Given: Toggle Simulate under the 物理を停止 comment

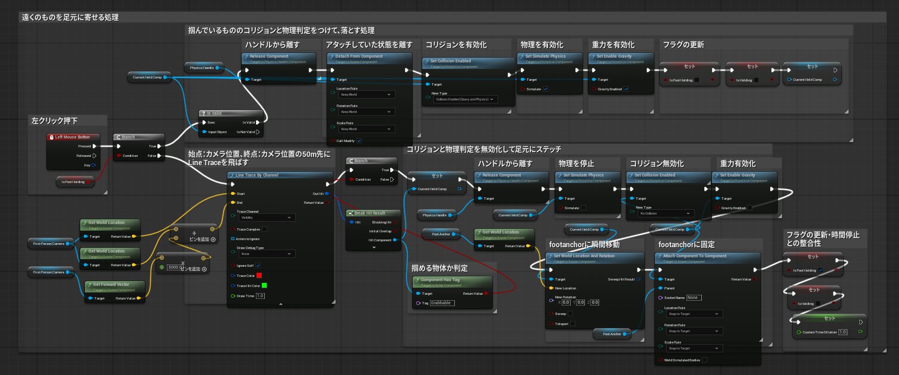Looking at the screenshot, I should click(583, 208).
